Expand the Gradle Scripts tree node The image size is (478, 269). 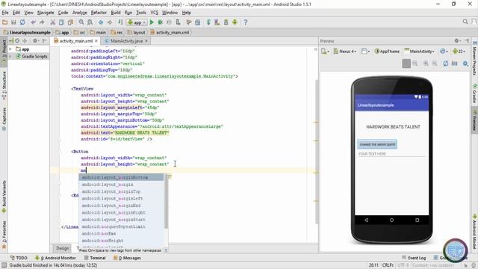point(10,57)
